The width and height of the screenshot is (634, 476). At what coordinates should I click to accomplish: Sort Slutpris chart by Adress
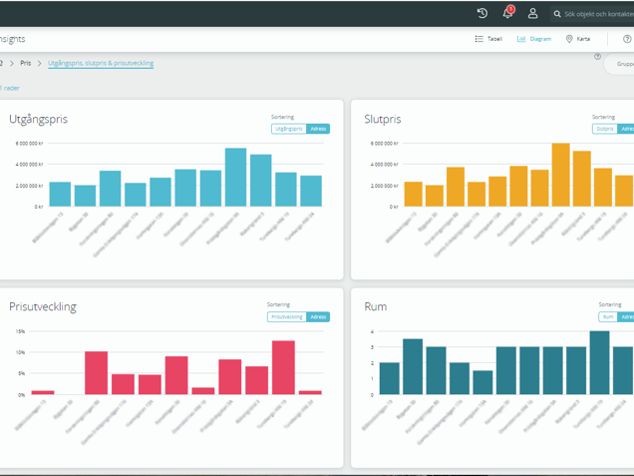pyautogui.click(x=626, y=129)
